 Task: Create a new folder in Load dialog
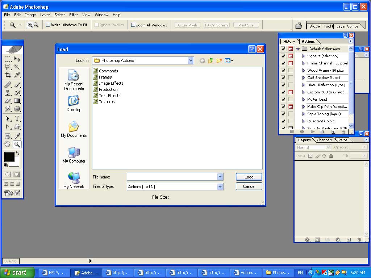coord(219,61)
